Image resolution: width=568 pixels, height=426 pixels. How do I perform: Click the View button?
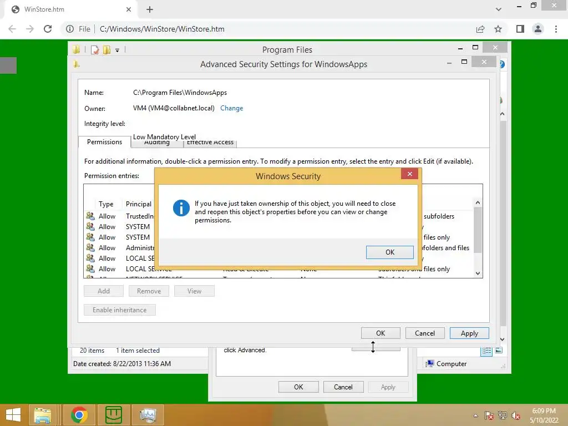point(194,291)
